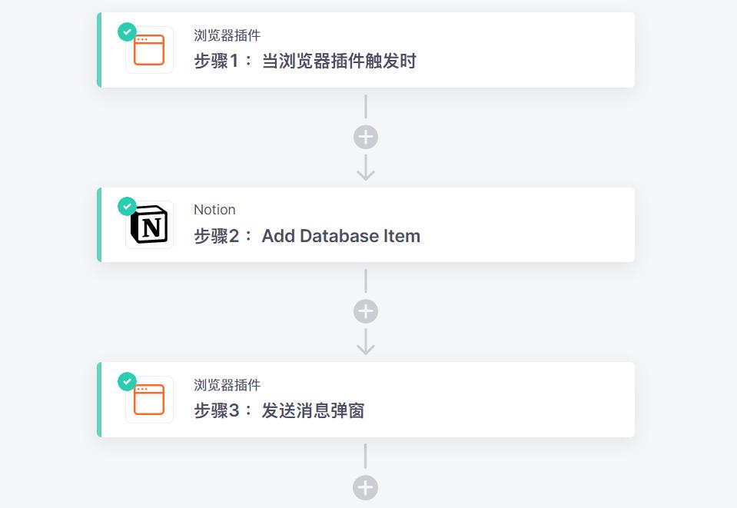Add a new step between step 1 and 2
The image size is (737, 508).
tap(365, 137)
